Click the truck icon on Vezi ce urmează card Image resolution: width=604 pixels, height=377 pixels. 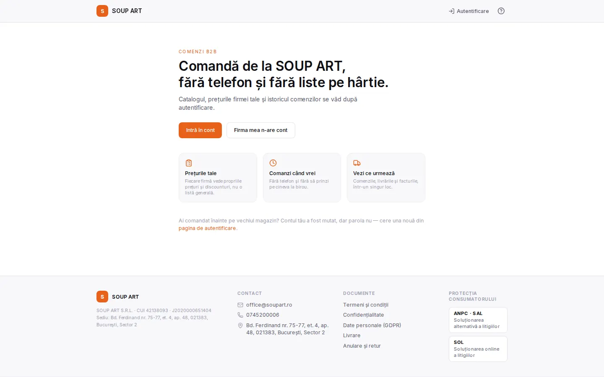[357, 163]
